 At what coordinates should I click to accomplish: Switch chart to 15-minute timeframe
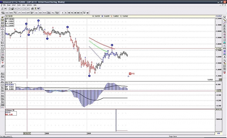click(72, 13)
